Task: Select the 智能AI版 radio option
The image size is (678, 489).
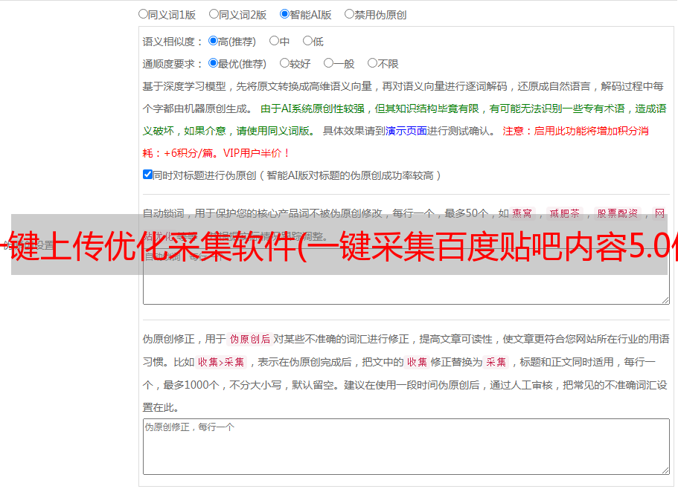Action: coord(284,14)
